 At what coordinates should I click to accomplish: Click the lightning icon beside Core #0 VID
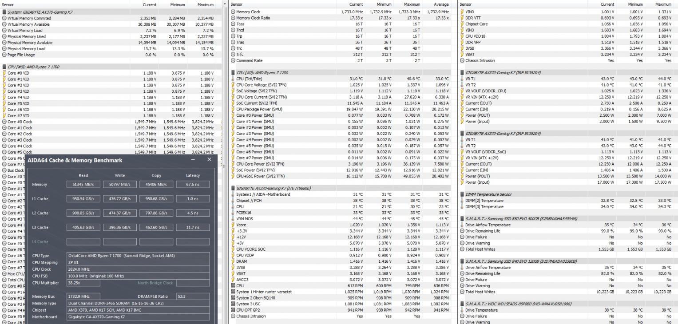click(4, 73)
